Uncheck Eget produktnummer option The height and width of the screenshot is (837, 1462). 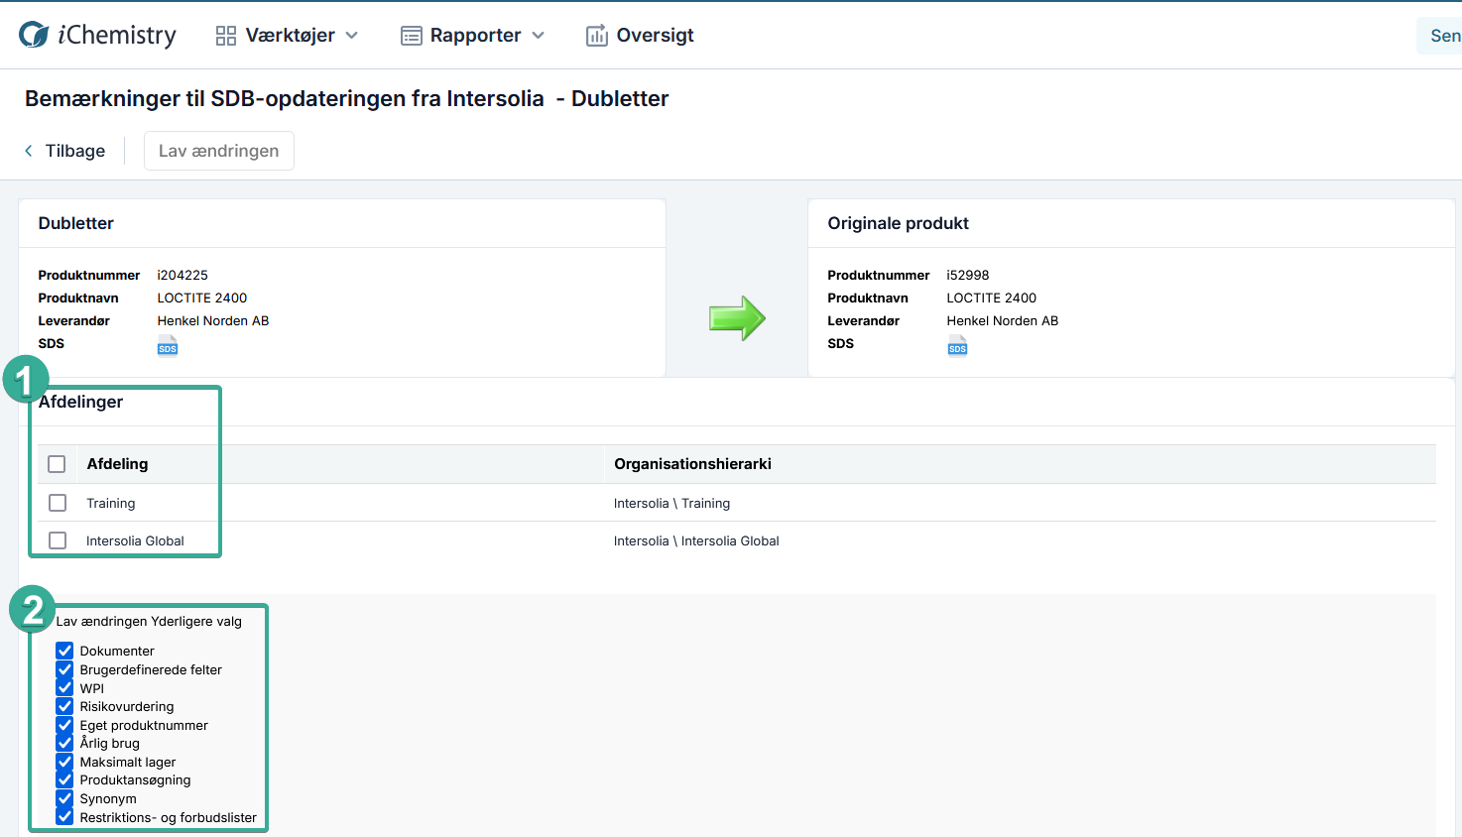[64, 725]
